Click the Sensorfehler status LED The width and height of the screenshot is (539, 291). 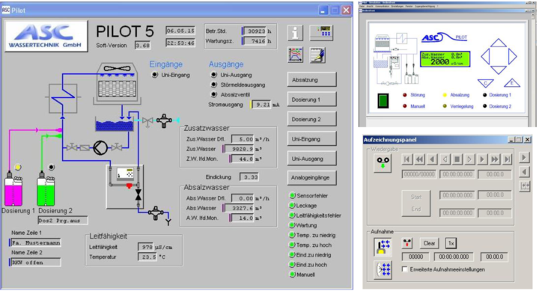click(292, 195)
